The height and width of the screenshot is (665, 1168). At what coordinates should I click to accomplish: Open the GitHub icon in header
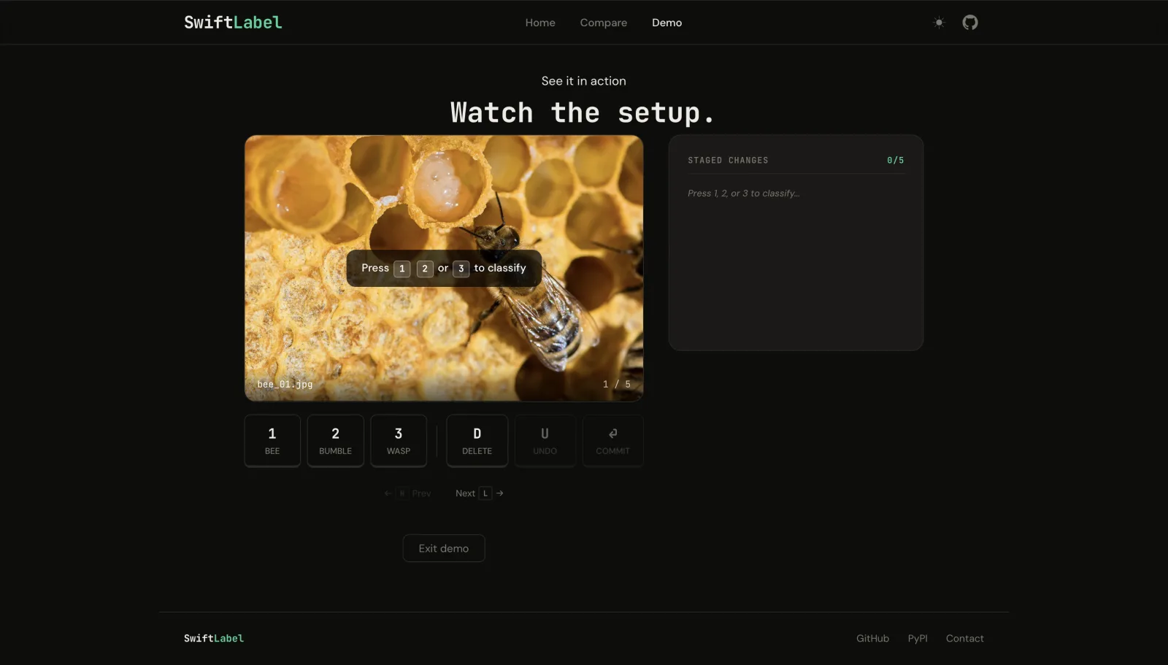[x=969, y=23]
